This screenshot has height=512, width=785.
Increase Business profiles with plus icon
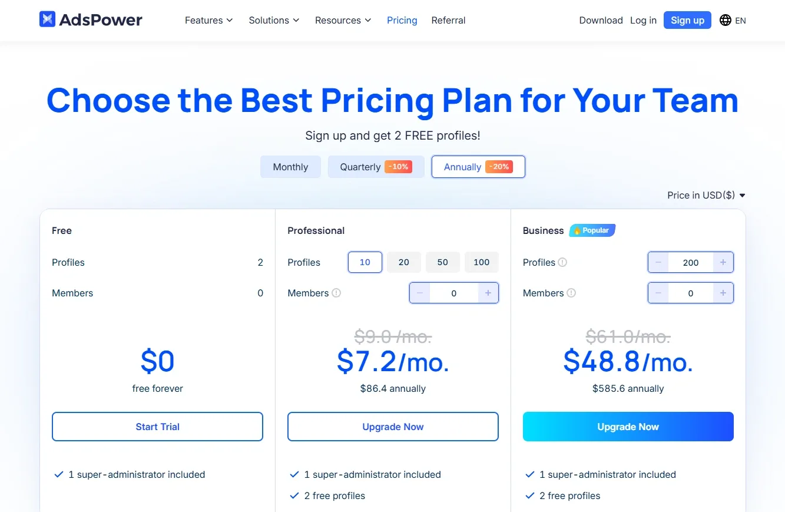pyautogui.click(x=723, y=262)
